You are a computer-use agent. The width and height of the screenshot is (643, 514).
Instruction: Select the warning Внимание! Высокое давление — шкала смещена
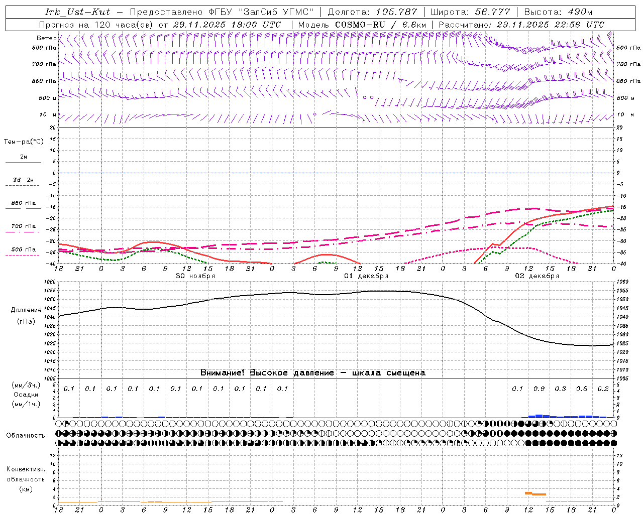313,372
